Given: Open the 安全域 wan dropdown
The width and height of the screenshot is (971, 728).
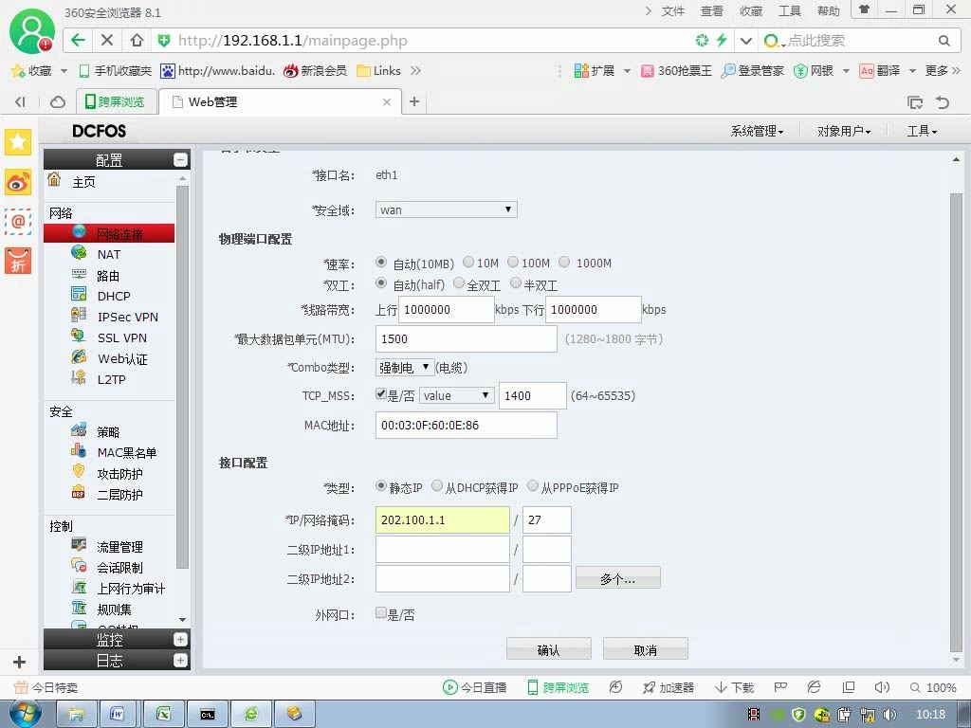Looking at the screenshot, I should [x=446, y=209].
